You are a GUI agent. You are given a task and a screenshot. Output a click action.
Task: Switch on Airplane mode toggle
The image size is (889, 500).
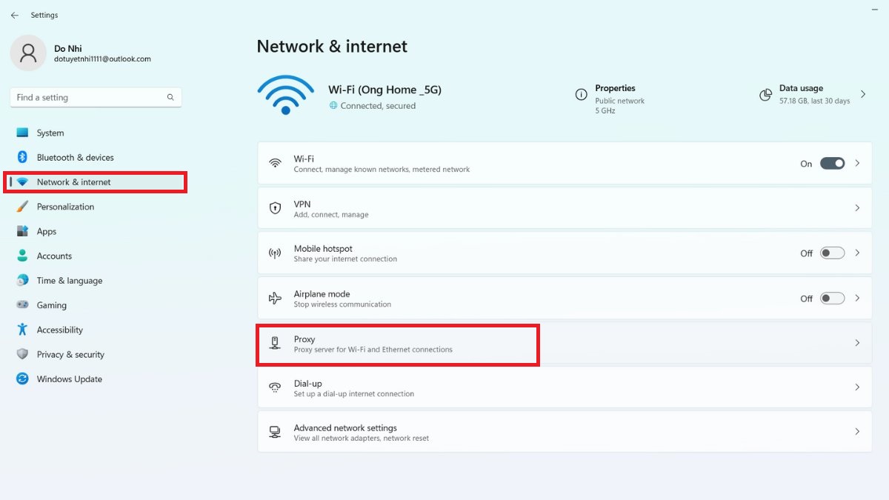point(832,299)
